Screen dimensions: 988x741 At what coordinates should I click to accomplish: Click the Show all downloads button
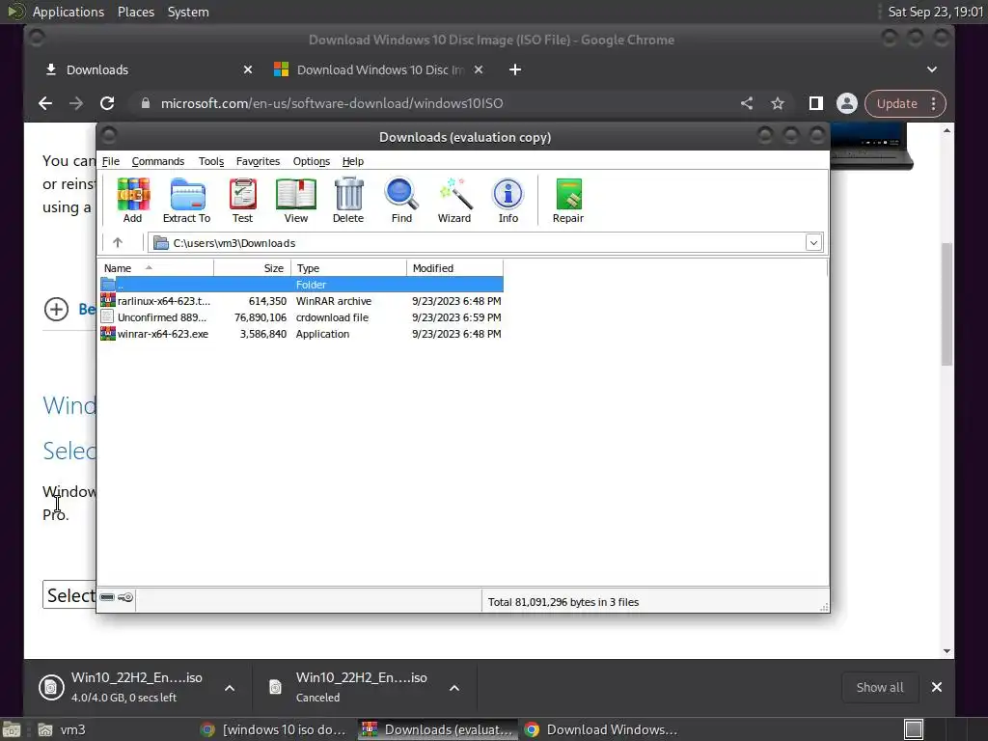pyautogui.click(x=880, y=687)
